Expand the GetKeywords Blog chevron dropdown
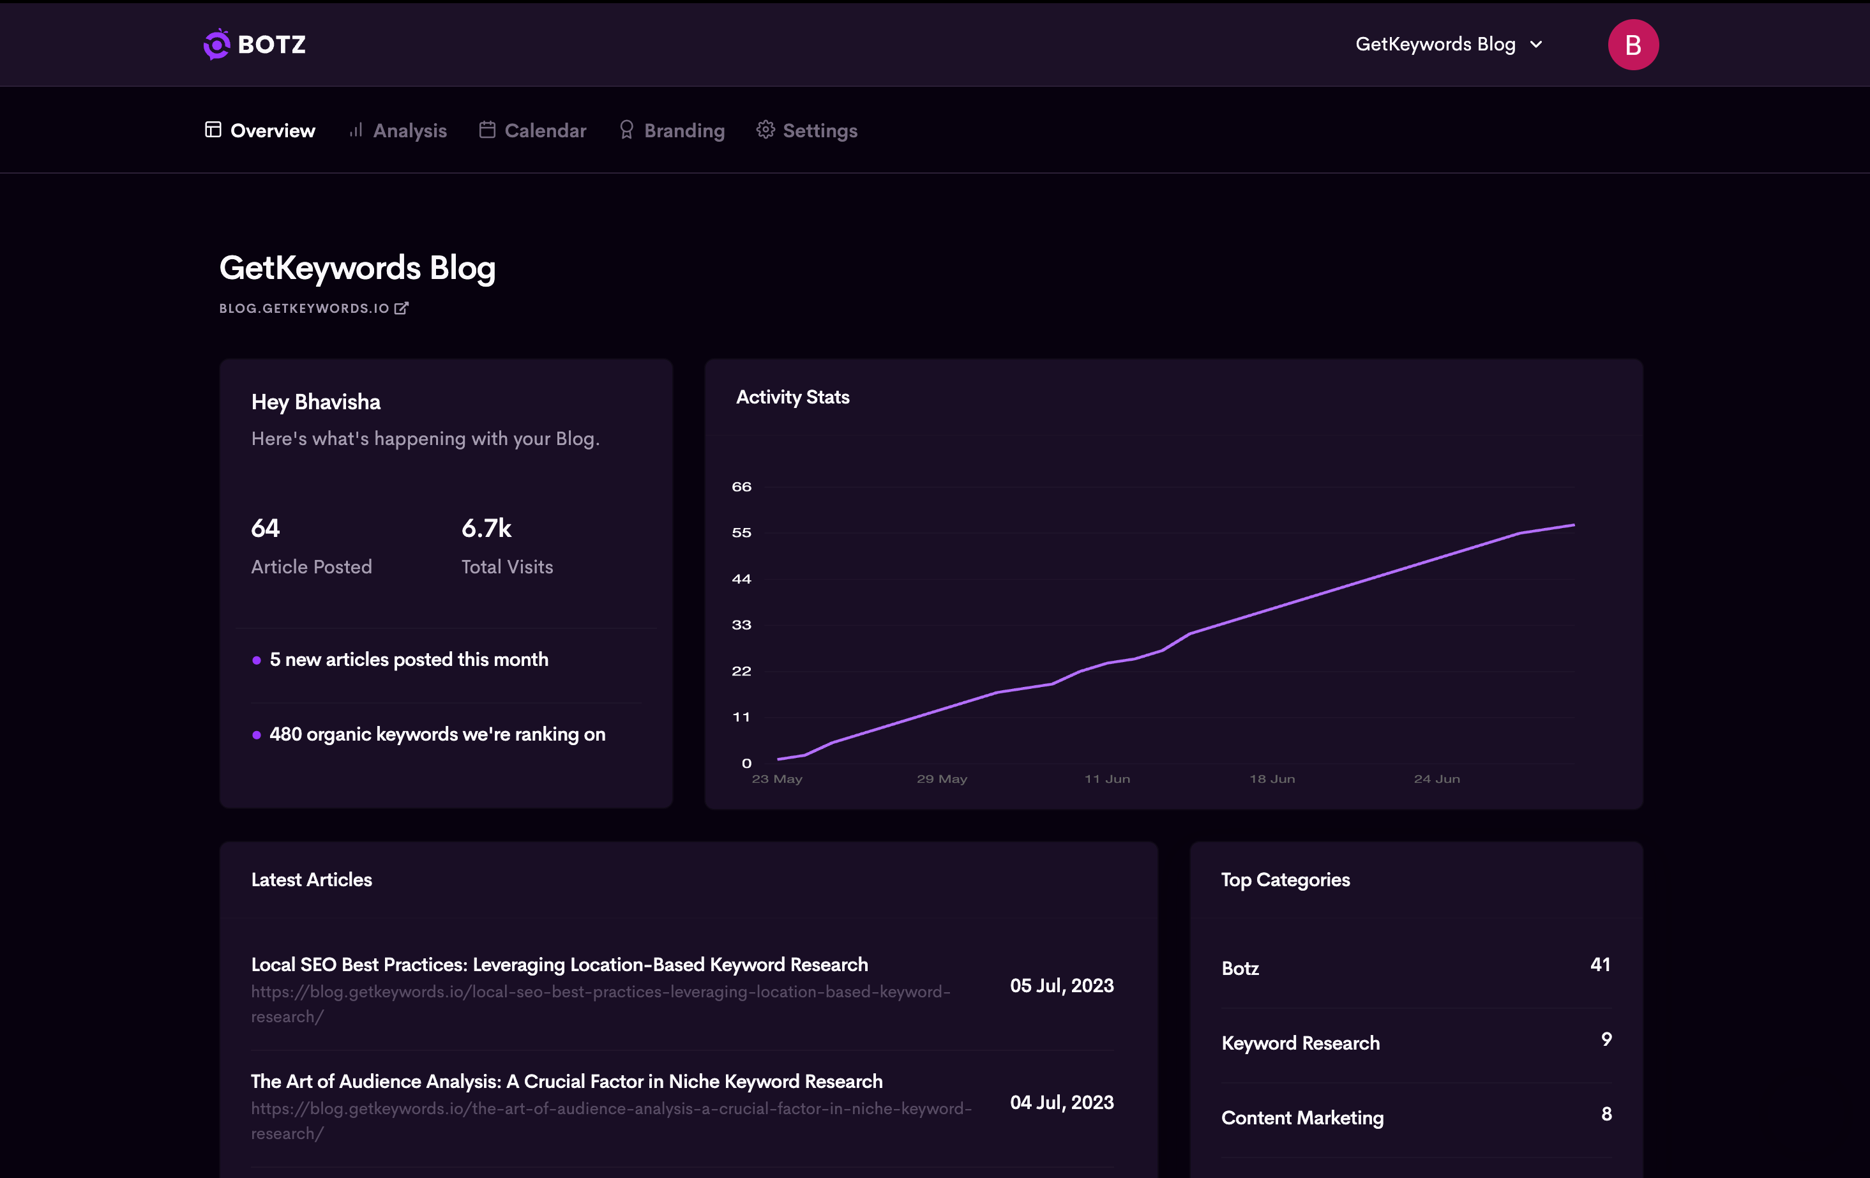 tap(1535, 45)
